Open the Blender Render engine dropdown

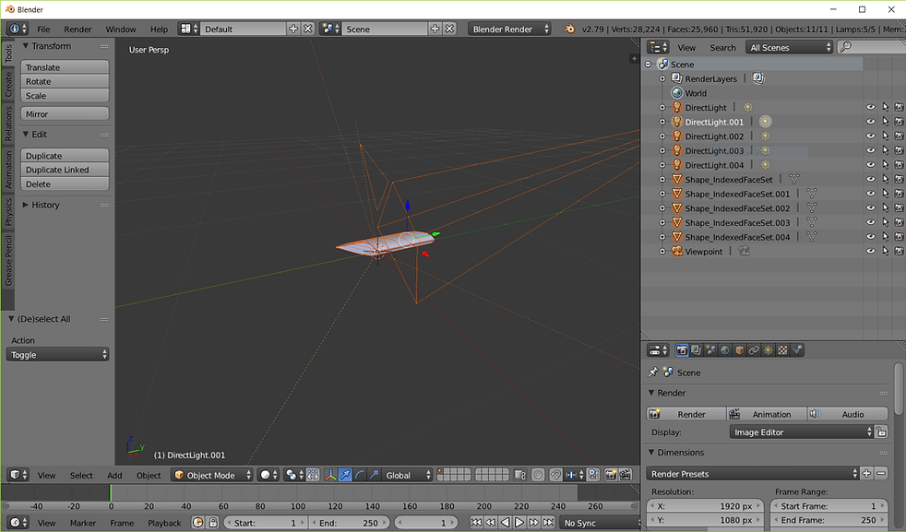tap(509, 29)
